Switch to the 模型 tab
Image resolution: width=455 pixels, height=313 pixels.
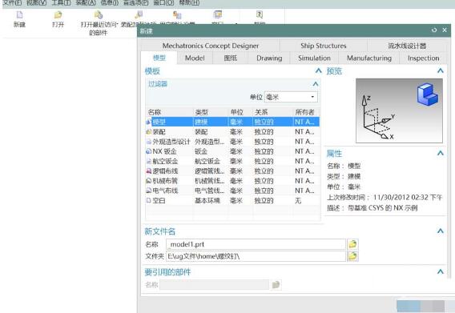tap(159, 58)
